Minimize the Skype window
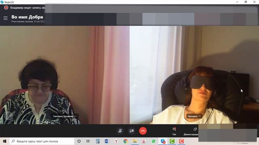Viewport: 259px width, 145px height. [x=238, y=2]
